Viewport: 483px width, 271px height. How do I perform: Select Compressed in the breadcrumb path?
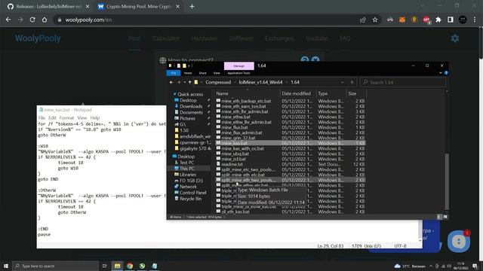[218, 82]
